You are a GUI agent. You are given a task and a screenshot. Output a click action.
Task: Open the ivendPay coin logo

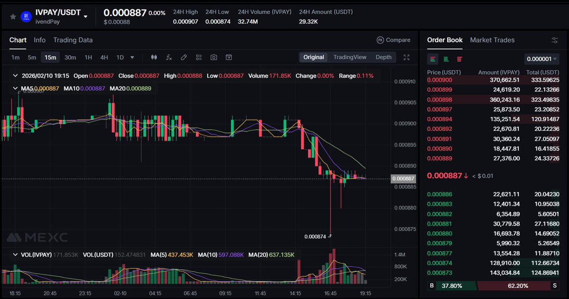click(27, 17)
